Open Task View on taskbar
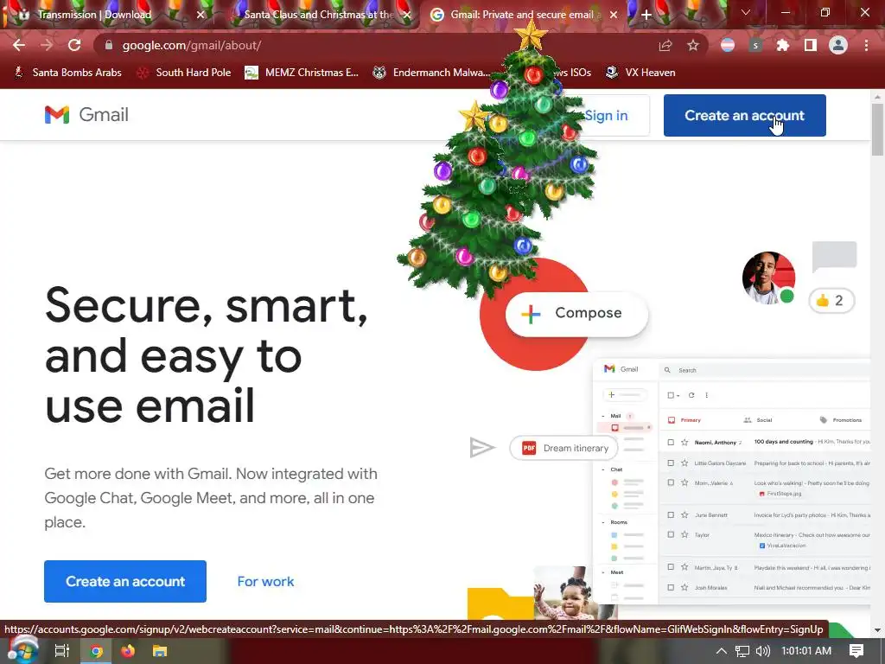The image size is (885, 664). tap(61, 651)
